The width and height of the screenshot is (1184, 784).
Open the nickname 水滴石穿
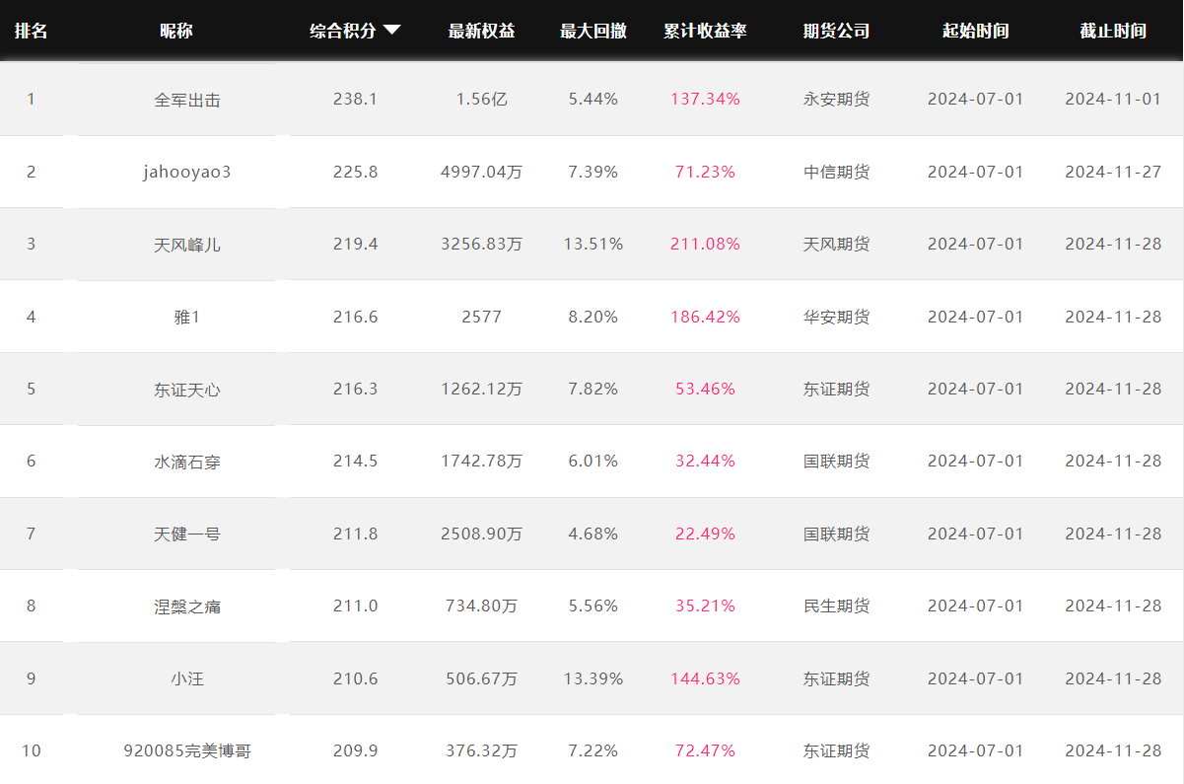click(187, 462)
